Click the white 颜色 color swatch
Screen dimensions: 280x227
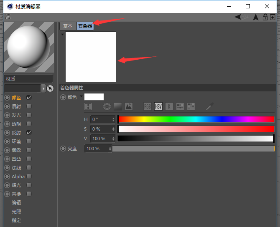94,97
